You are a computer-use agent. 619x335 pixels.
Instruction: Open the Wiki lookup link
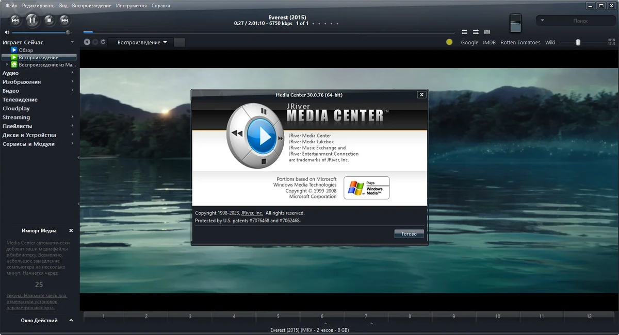click(x=550, y=43)
